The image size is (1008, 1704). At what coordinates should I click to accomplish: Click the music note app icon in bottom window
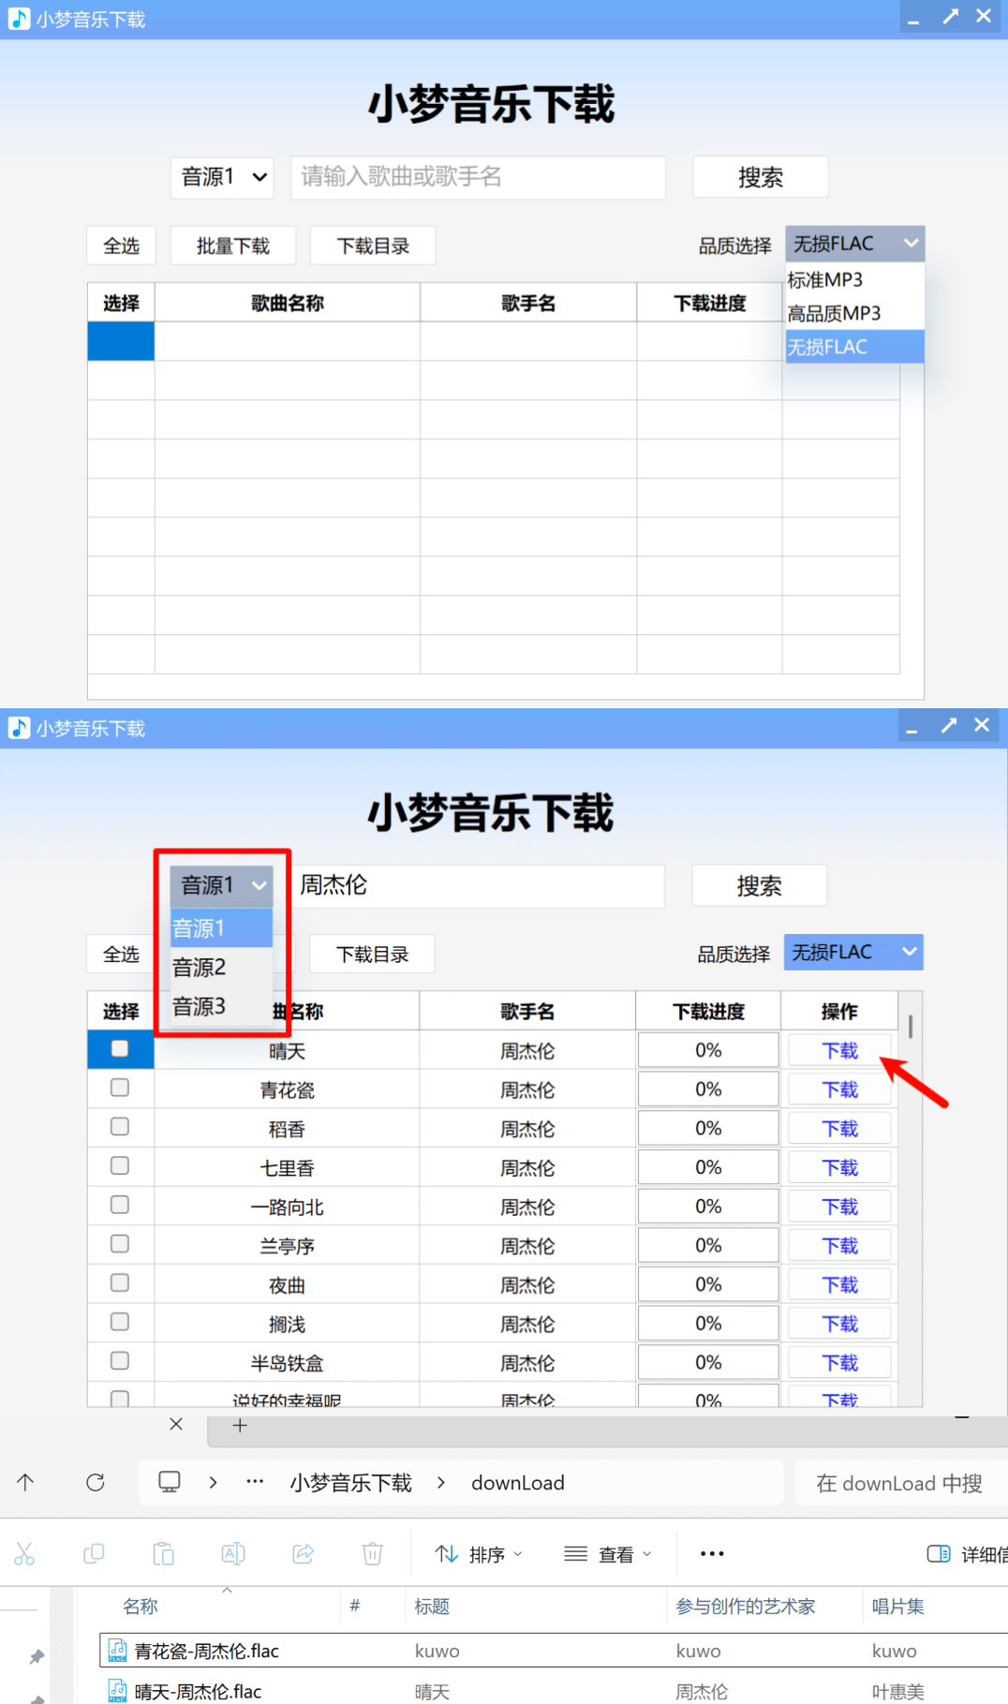click(19, 728)
